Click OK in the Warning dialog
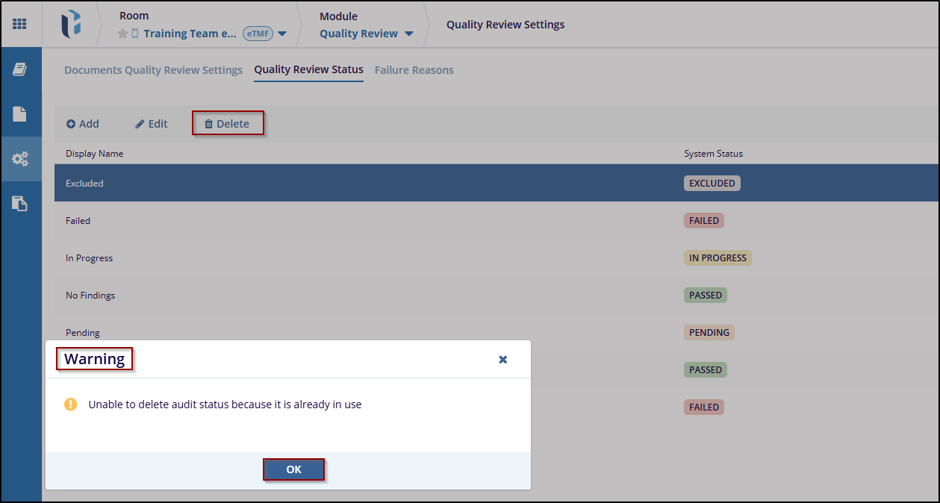The image size is (940, 503). pyautogui.click(x=293, y=469)
